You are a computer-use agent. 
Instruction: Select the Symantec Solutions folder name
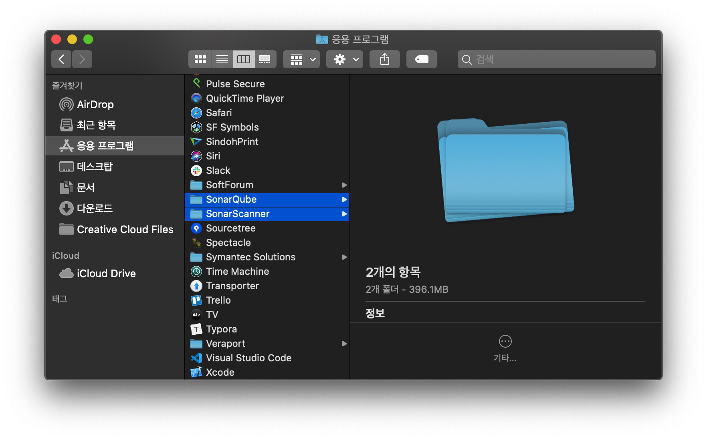250,257
